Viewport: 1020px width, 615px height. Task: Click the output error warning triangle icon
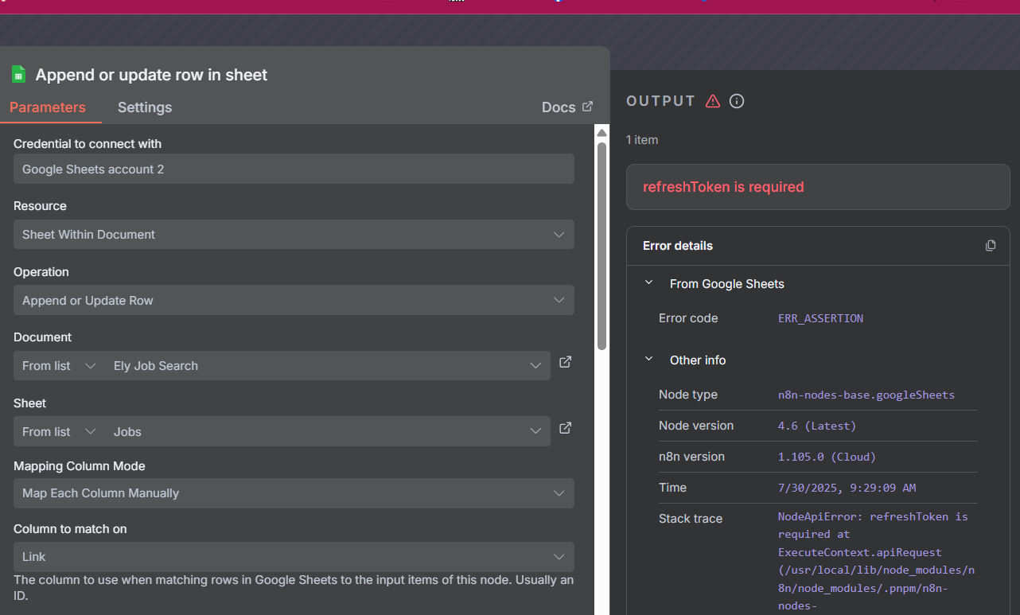coord(713,101)
